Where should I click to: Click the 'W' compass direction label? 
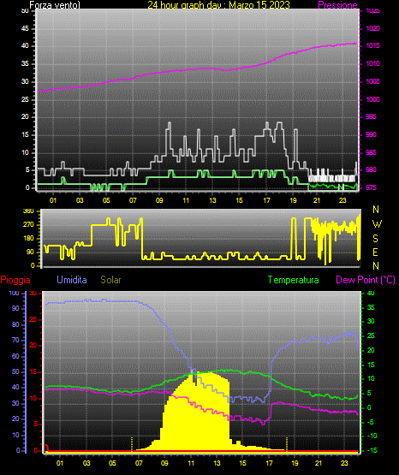(x=377, y=224)
